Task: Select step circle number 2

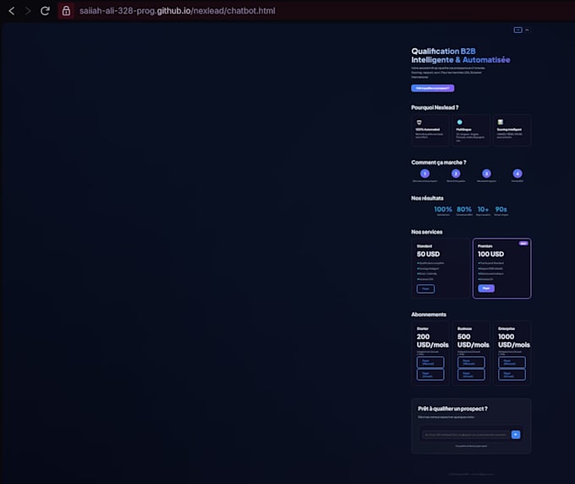Action: pos(456,173)
